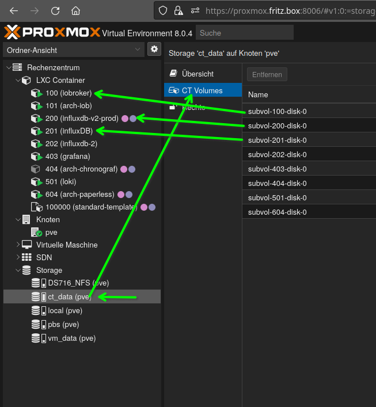Click container icon of 200 (influxdb-v2-prod)

[36, 119]
